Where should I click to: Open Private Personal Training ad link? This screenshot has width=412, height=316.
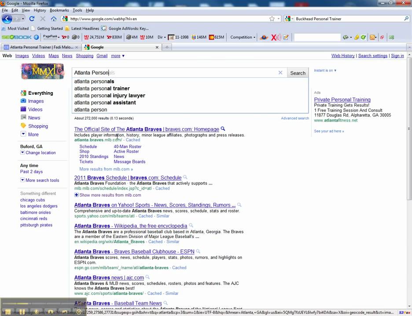pos(342,100)
